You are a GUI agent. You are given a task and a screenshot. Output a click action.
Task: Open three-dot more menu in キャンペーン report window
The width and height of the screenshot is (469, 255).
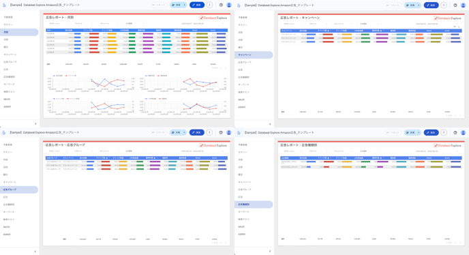pos(444,5)
